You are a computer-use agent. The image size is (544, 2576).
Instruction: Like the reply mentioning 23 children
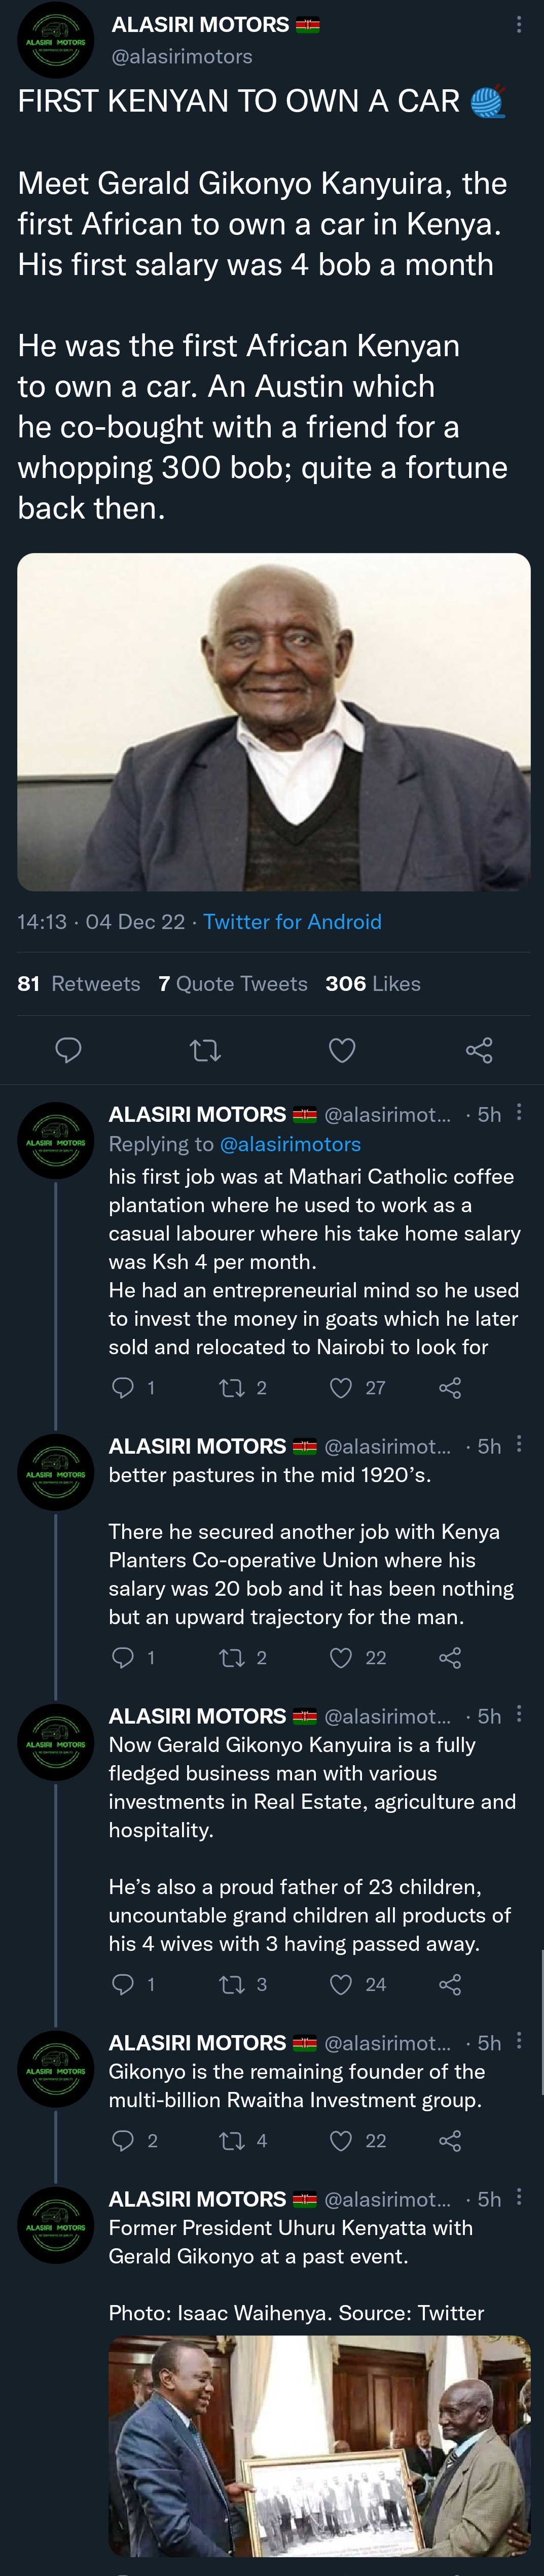tap(342, 1984)
